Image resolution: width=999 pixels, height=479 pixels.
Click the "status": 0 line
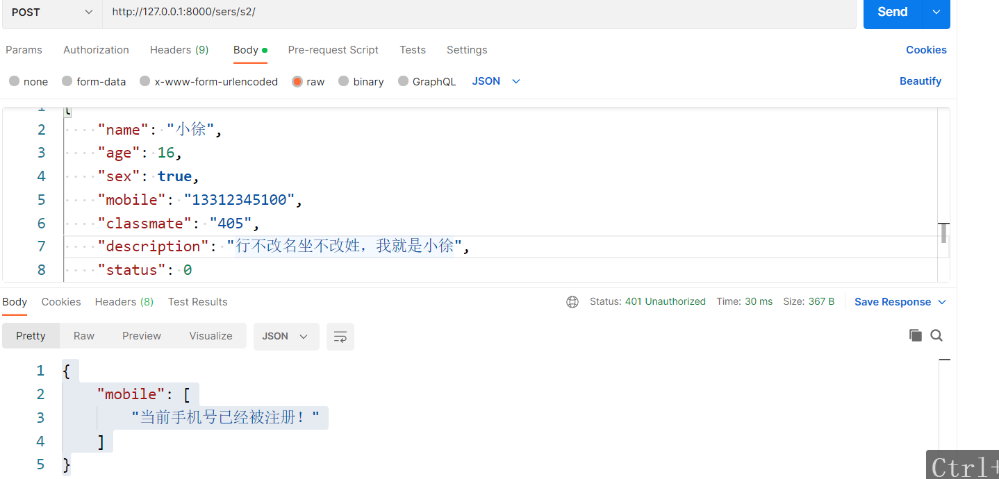click(145, 270)
